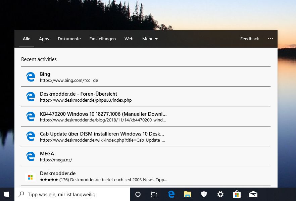
Task: Open Microsoft Store from the taskbar
Action: coord(237,194)
